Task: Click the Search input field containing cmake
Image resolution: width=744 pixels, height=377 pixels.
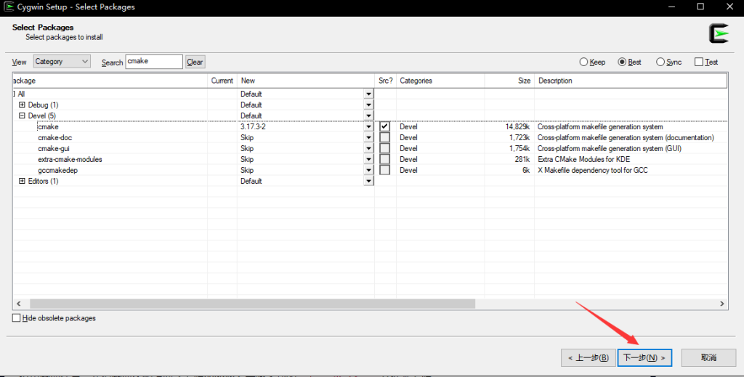Action: [154, 62]
